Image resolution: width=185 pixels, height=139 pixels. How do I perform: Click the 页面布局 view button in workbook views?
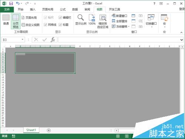pos(29,18)
